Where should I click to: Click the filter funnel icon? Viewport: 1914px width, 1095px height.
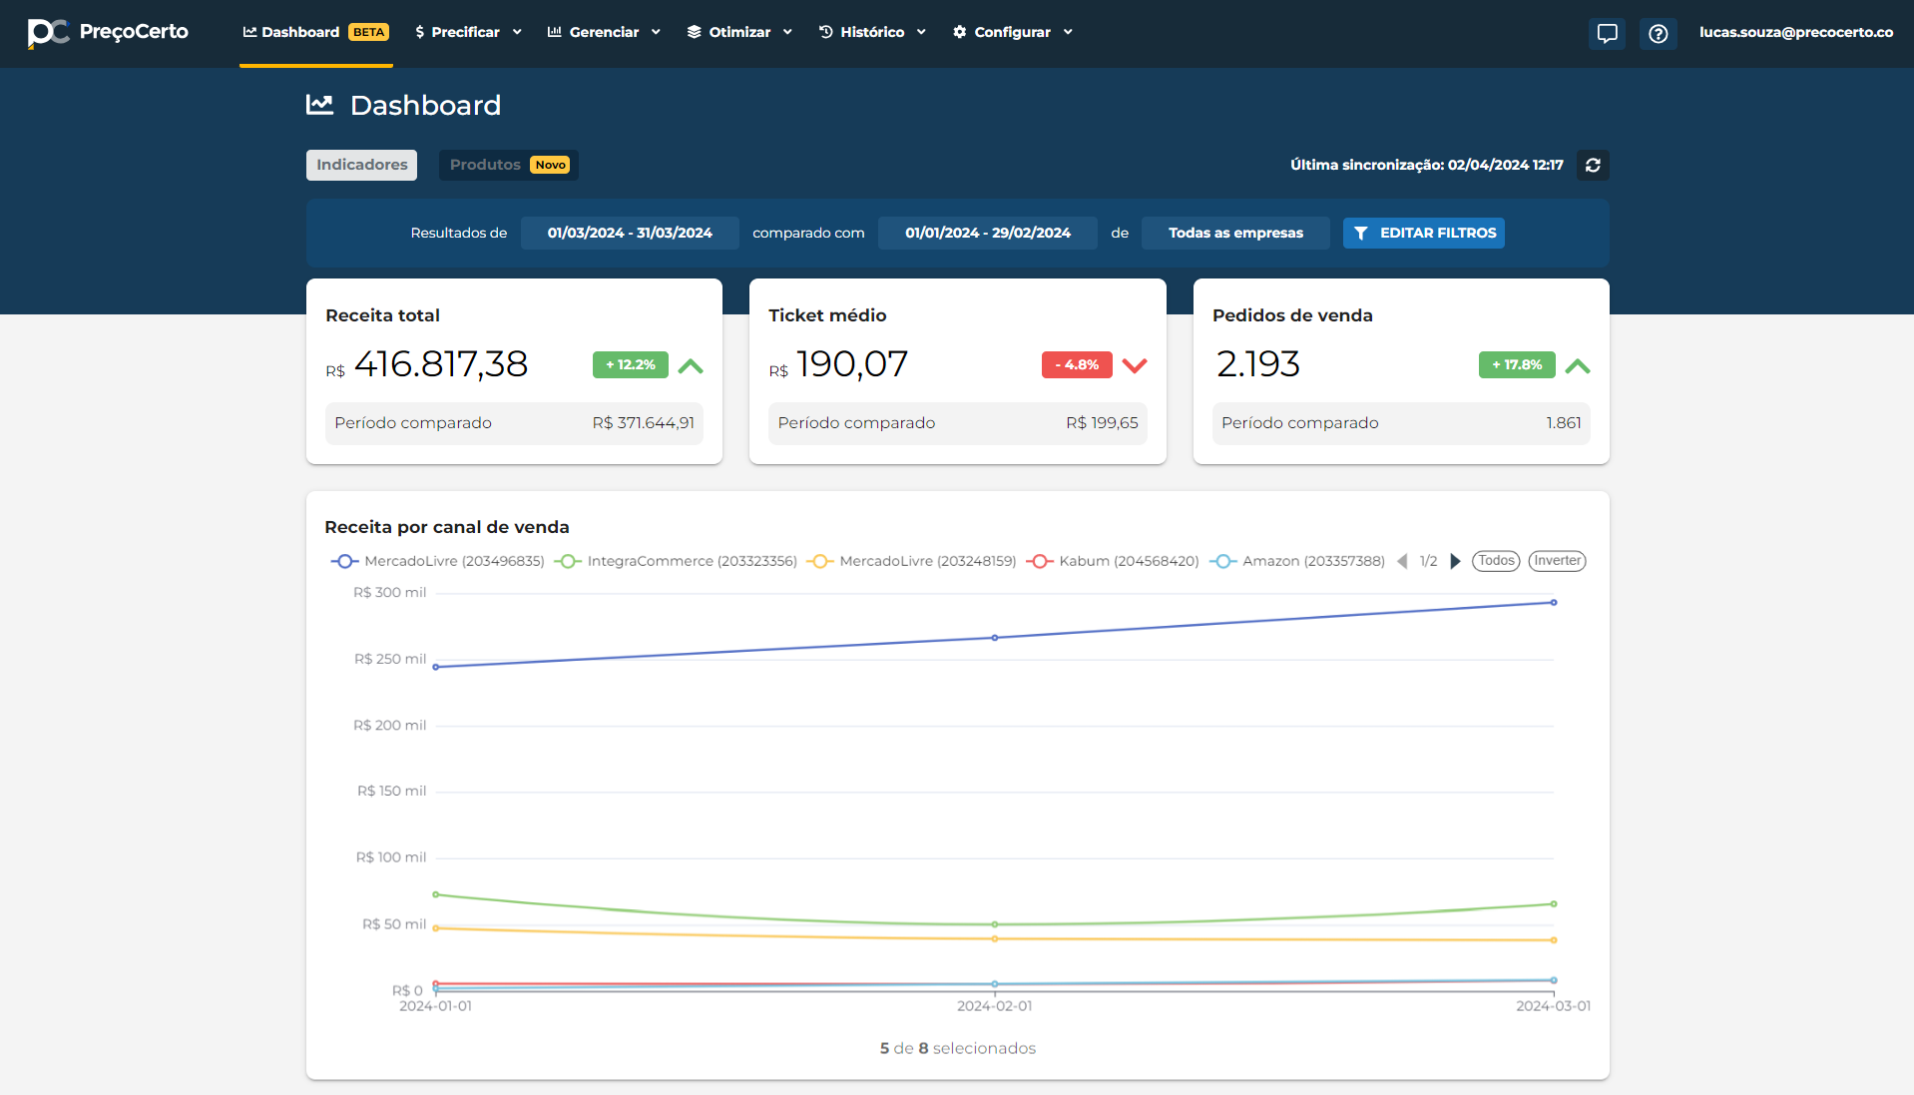click(1360, 233)
